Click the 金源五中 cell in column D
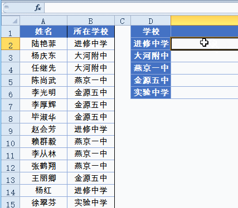This screenshot has width=238, height=208. 150,81
